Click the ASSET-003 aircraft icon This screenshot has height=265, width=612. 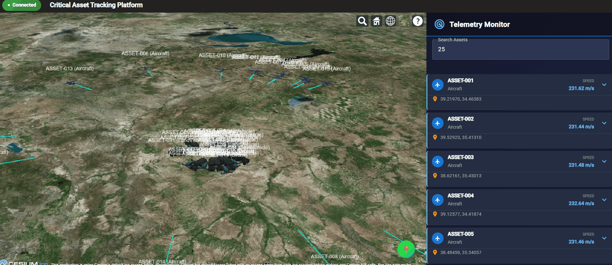click(437, 162)
